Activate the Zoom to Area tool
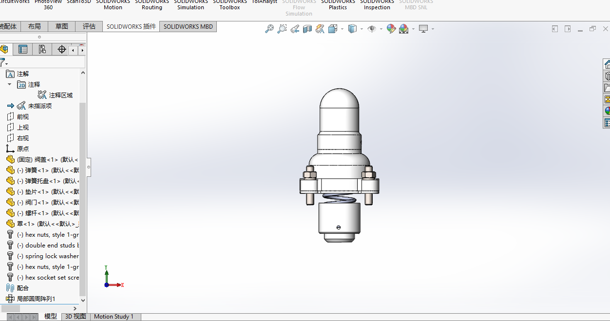 point(282,29)
